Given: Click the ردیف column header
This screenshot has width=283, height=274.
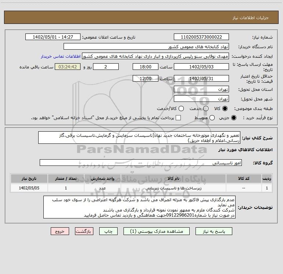Looking at the screenshot, I should pos(267,178).
